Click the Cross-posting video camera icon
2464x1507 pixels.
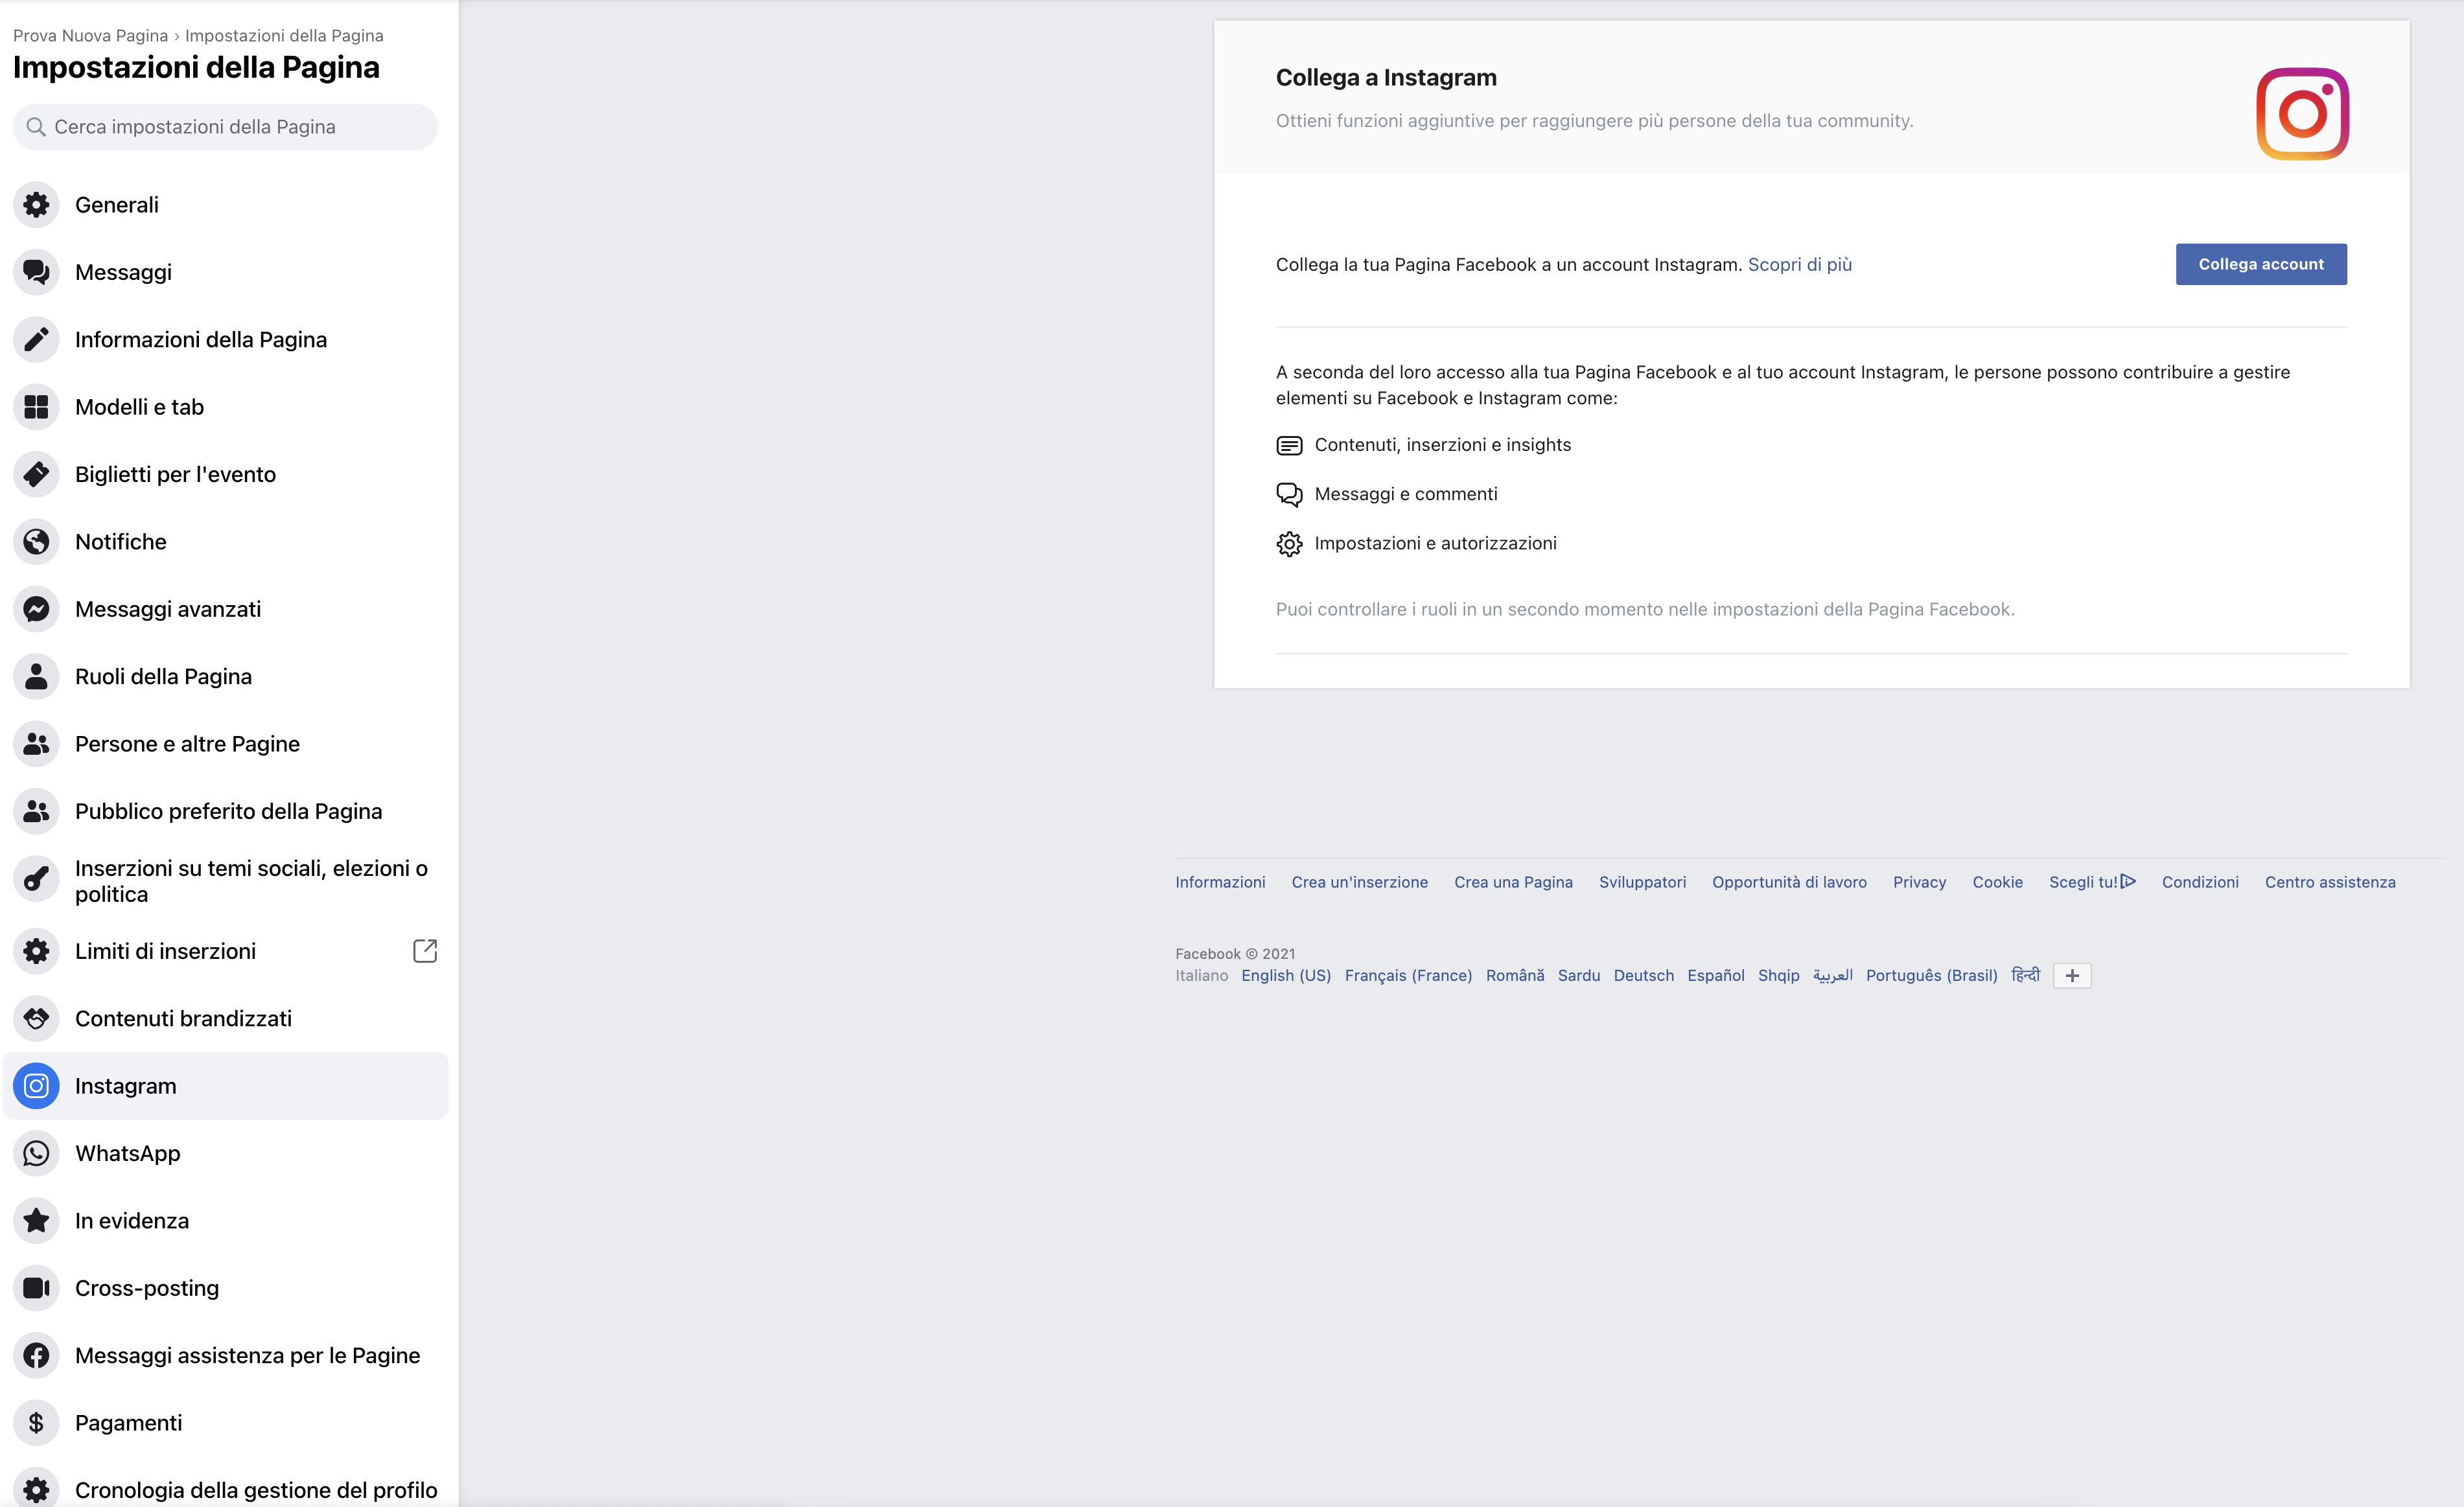[x=36, y=1288]
